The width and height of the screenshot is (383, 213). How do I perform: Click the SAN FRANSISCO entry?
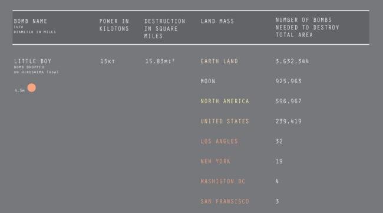point(224,202)
